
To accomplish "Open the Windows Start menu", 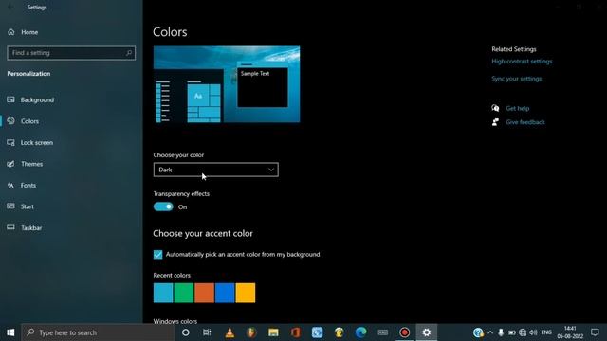I will (10, 332).
